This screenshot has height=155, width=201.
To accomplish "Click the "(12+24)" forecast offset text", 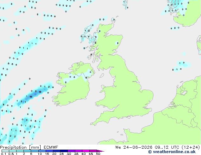I will (x=191, y=147).
